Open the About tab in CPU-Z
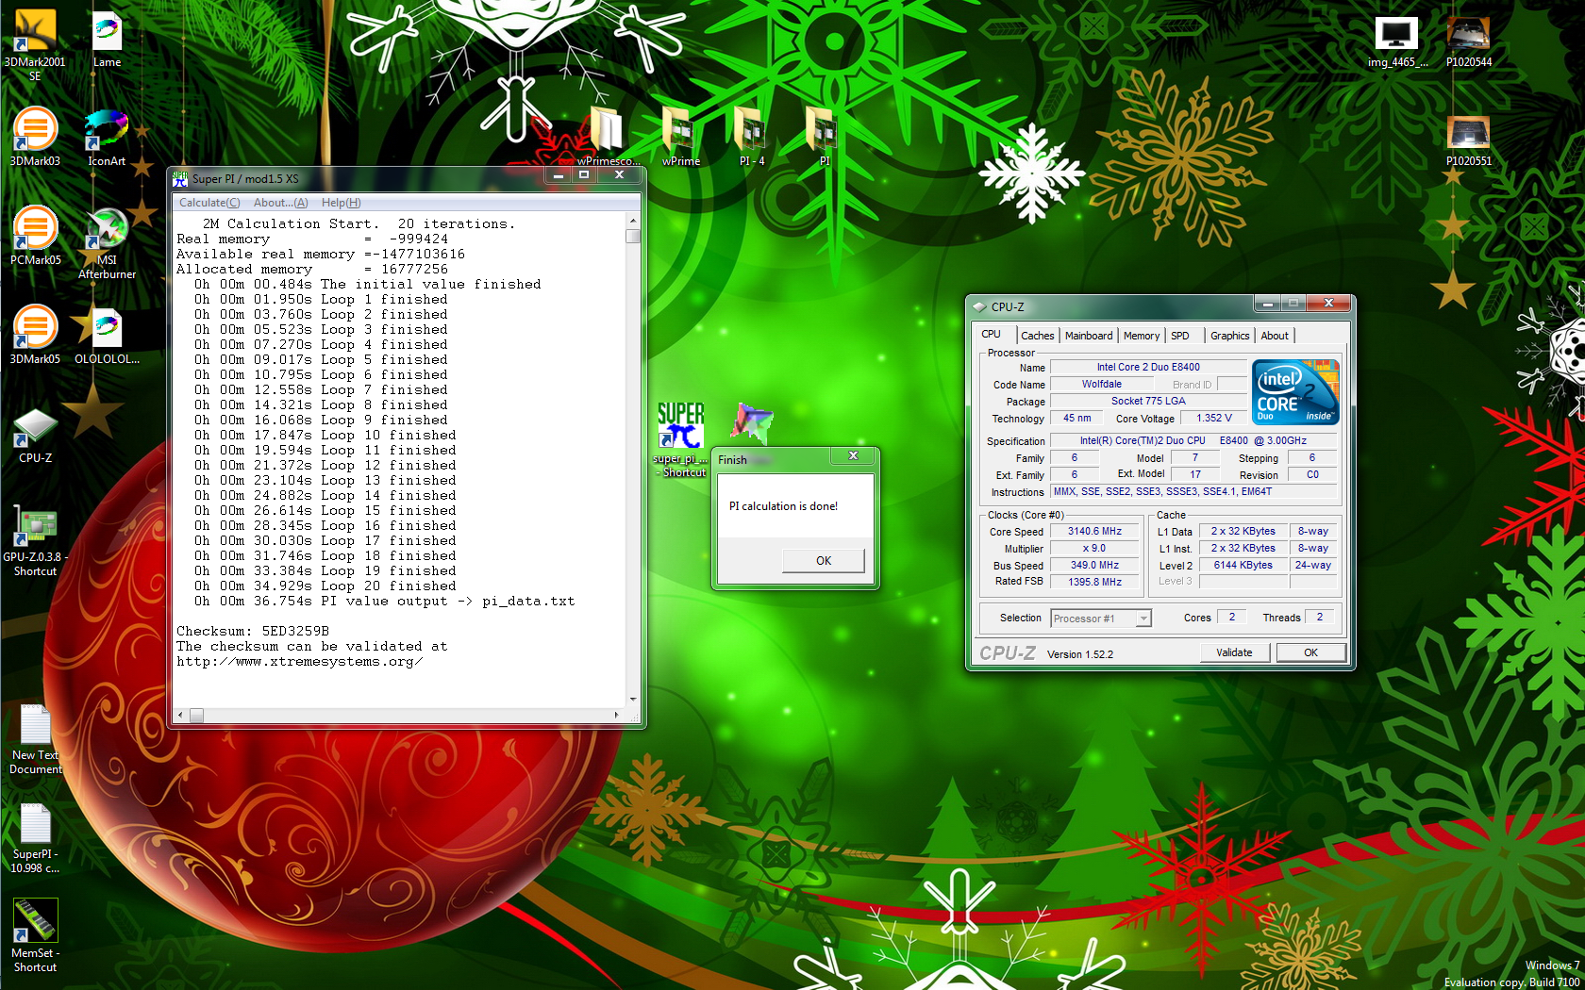1585x990 pixels. coord(1275,336)
